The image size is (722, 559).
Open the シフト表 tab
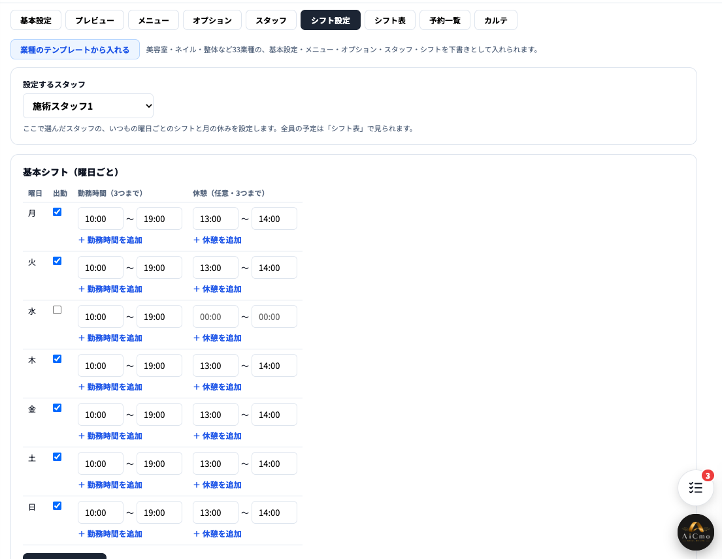coord(390,20)
